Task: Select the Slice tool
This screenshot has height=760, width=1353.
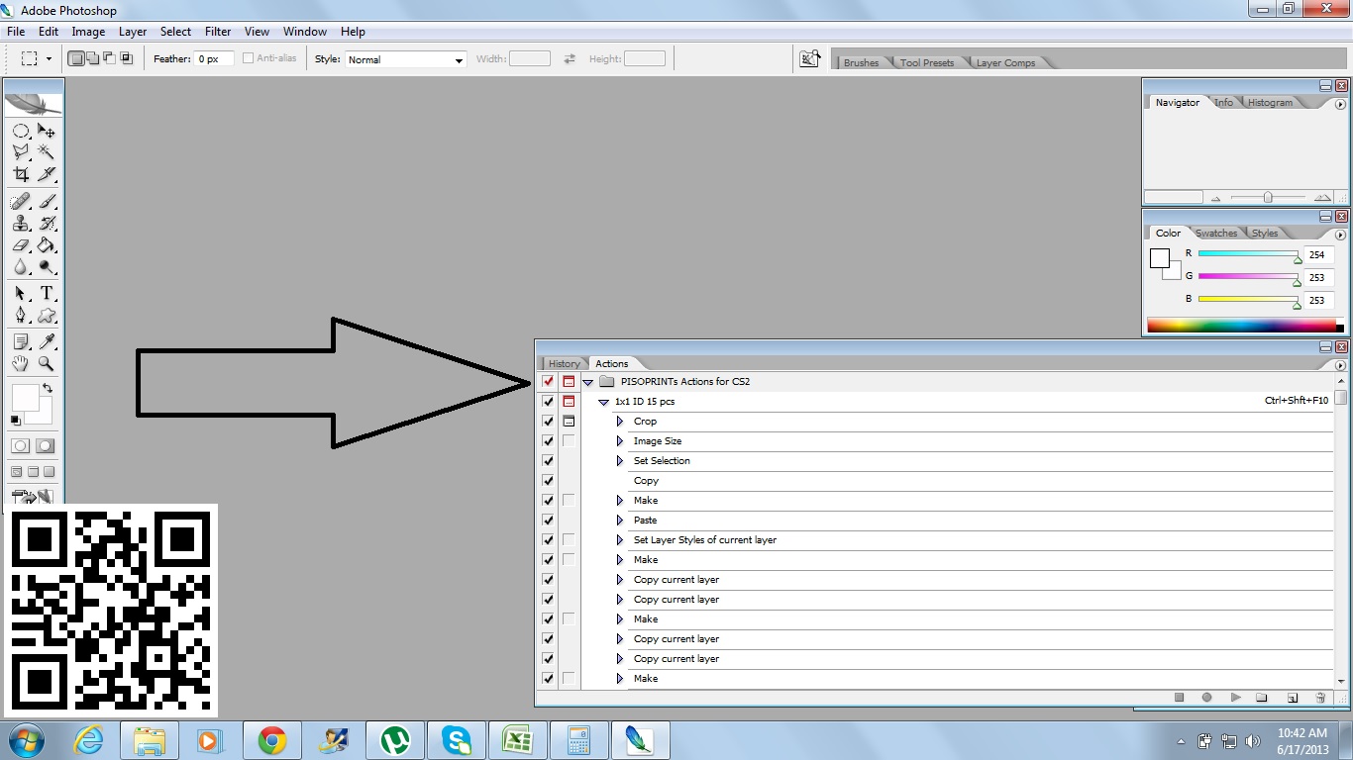Action: 47,174
